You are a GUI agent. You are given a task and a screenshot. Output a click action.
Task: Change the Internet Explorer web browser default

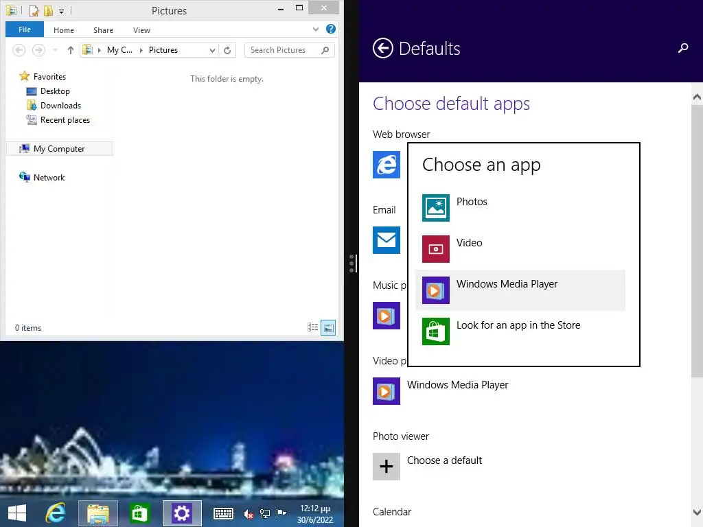386,165
